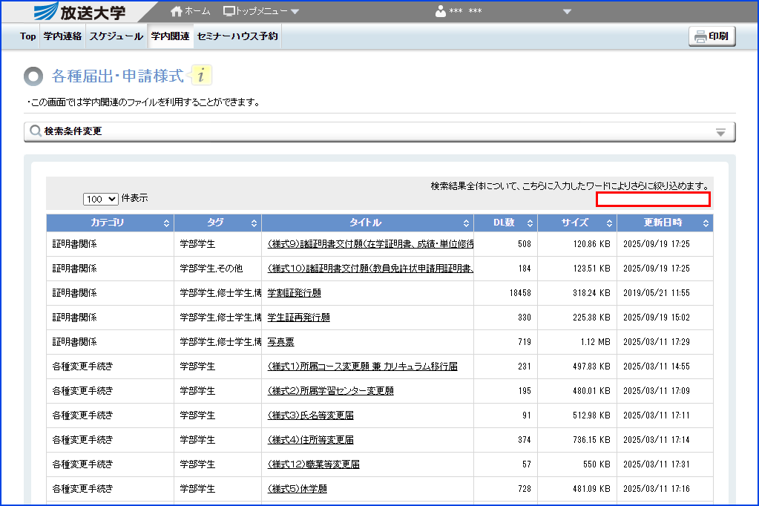This screenshot has height=506, width=759.
Task: Open the 100 件表示 count selector
Action: (x=101, y=199)
